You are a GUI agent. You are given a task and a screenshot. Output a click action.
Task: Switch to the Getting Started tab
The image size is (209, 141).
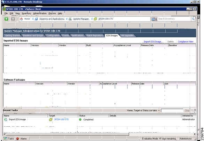(13, 36)
